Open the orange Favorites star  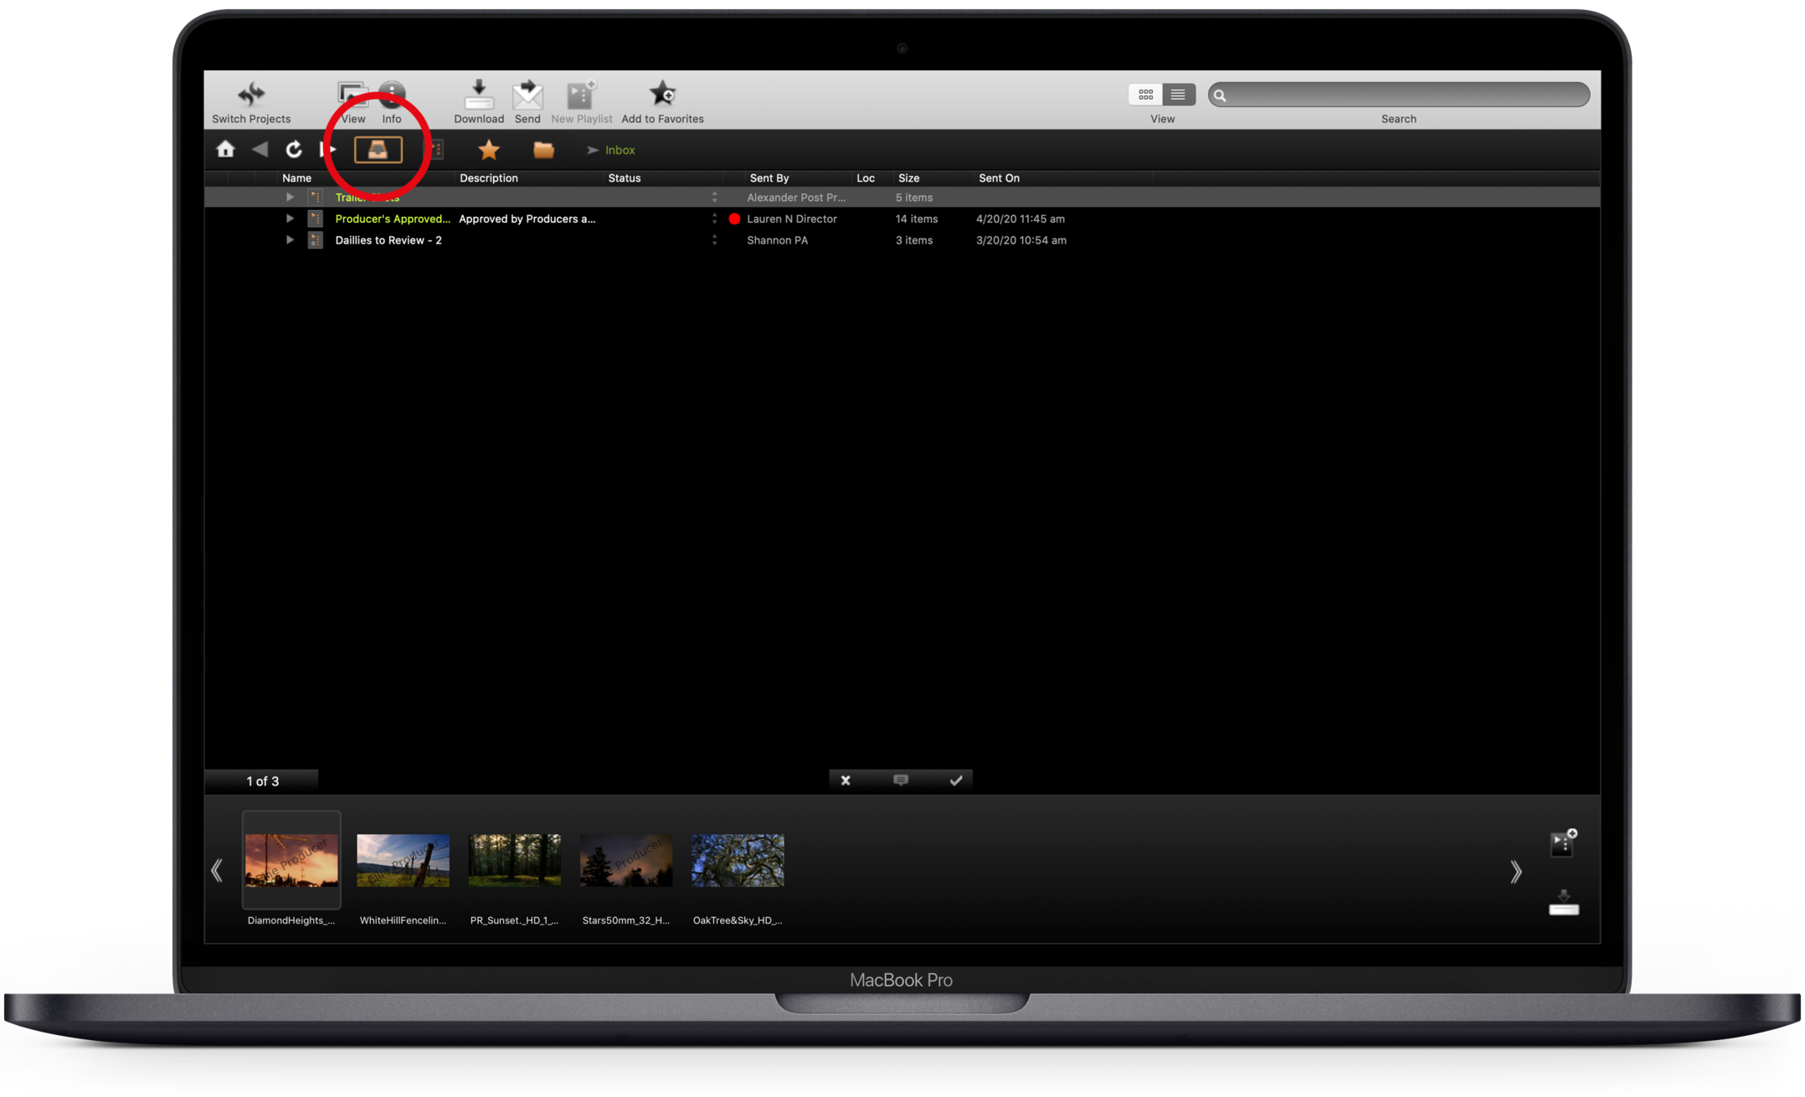[x=489, y=150]
